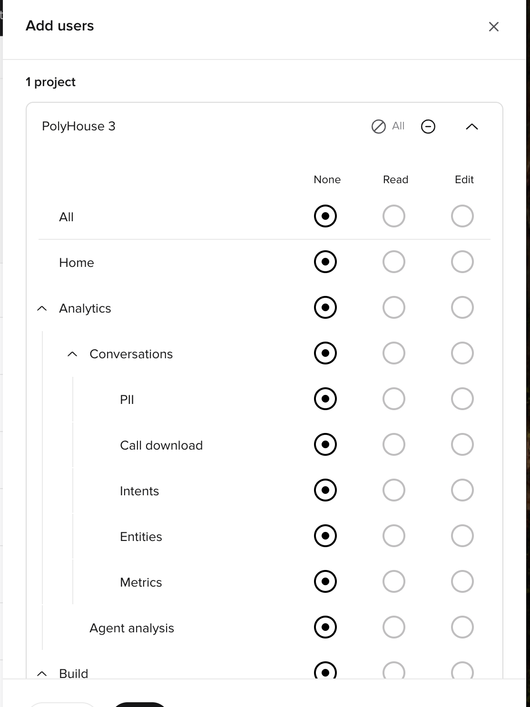Click the light cancel button
Viewport: 530px width, 707px height.
pyautogui.click(x=62, y=704)
